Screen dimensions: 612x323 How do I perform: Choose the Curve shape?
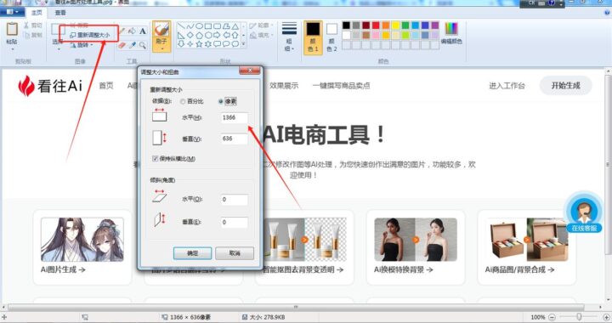[190, 26]
